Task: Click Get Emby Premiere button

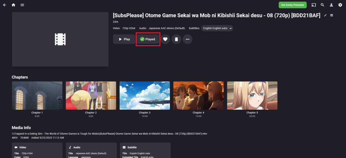Action: pos(293,5)
